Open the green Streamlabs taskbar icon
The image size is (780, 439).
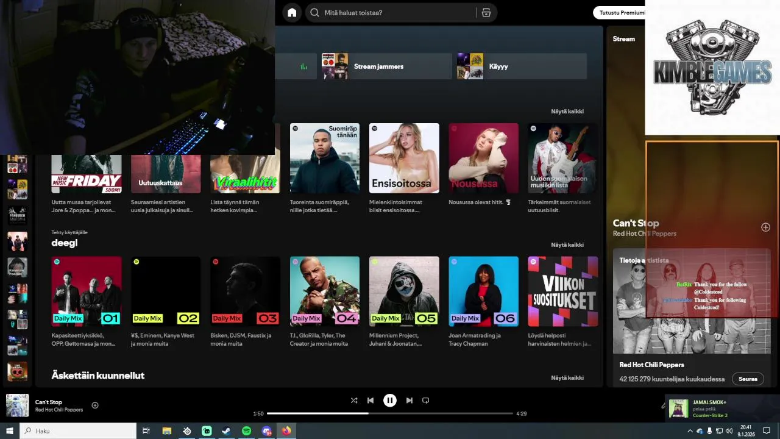coord(207,430)
